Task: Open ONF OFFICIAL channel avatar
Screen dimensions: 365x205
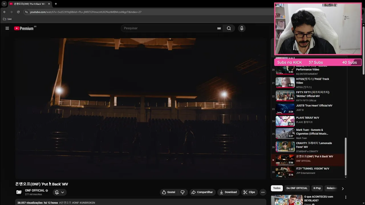Action: tap(19, 192)
